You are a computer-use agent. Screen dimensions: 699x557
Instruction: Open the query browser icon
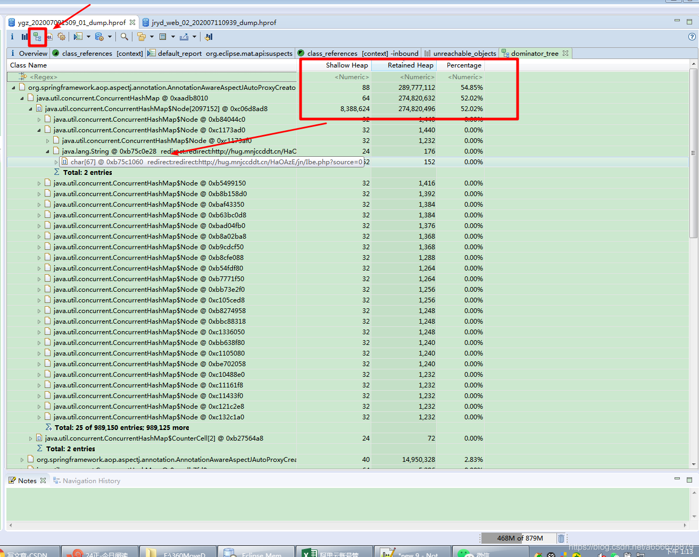(x=99, y=37)
